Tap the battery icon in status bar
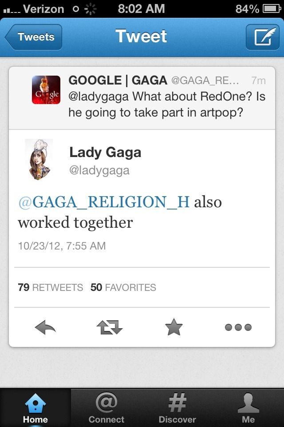This screenshot has height=427, width=284. coord(272,9)
